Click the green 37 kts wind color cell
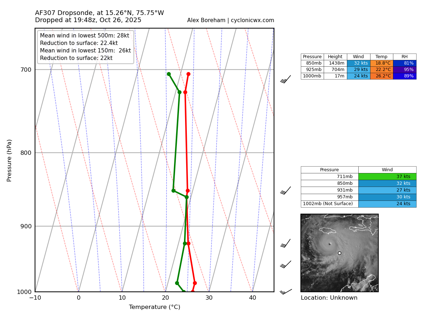This screenshot has height=320, width=423. [x=388, y=176]
